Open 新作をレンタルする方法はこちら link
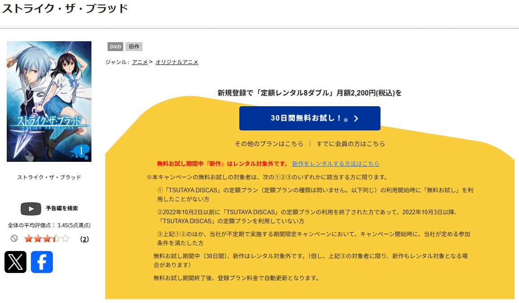 336,164
